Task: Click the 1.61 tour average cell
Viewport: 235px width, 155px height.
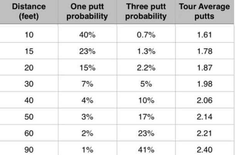Action: 205,35
